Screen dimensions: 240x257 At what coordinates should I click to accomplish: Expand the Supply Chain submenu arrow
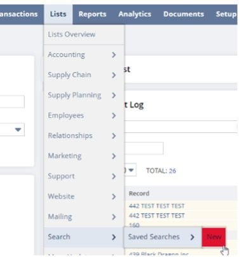(x=114, y=75)
